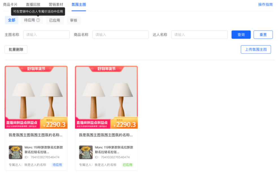Click the 重置 button

(x=263, y=35)
